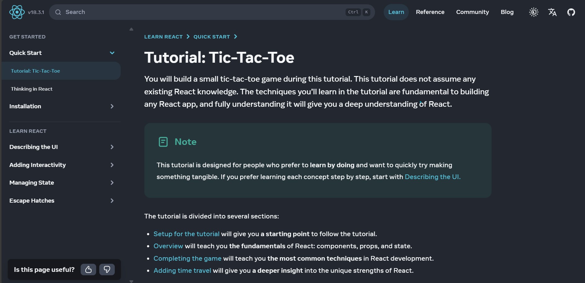Viewport: 585px width, 283px height.
Task: Click the sidebar scrollbar up arrow
Action: point(131,29)
